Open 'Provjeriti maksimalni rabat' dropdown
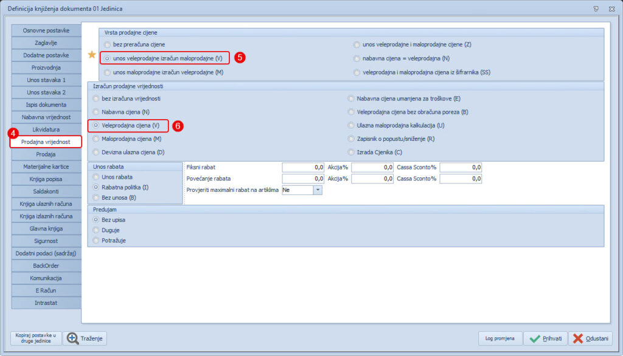 (317, 190)
